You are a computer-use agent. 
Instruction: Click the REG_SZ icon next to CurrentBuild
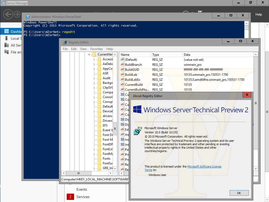click(122, 84)
